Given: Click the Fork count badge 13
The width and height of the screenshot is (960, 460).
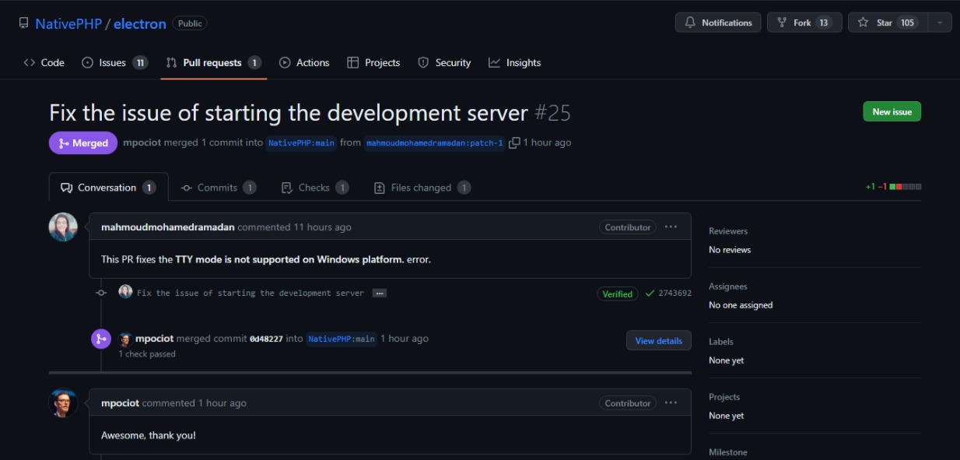Looking at the screenshot, I should [x=824, y=23].
